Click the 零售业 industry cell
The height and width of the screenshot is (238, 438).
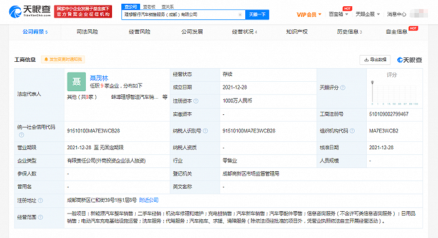click(230, 161)
